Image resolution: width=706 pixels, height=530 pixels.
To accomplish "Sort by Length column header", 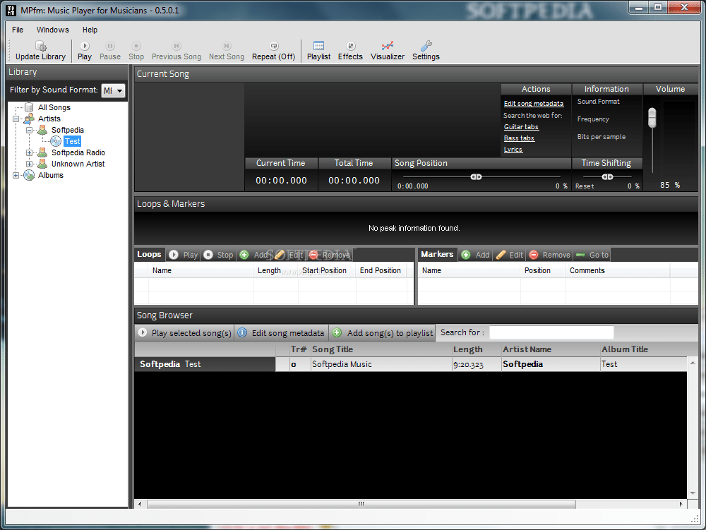I will 477,349.
